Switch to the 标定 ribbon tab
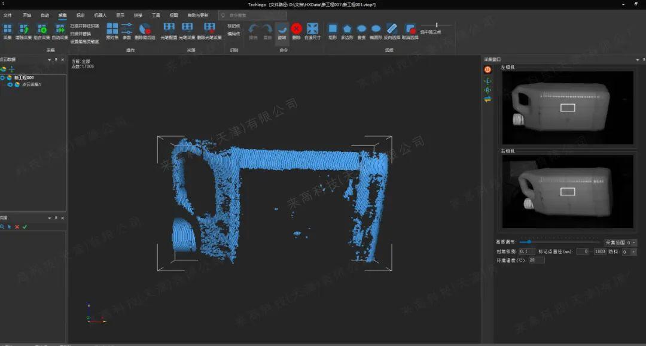 (81, 15)
